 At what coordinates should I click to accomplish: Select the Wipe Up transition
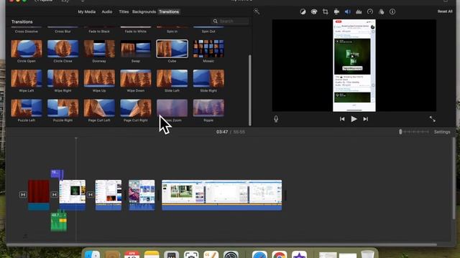click(99, 78)
